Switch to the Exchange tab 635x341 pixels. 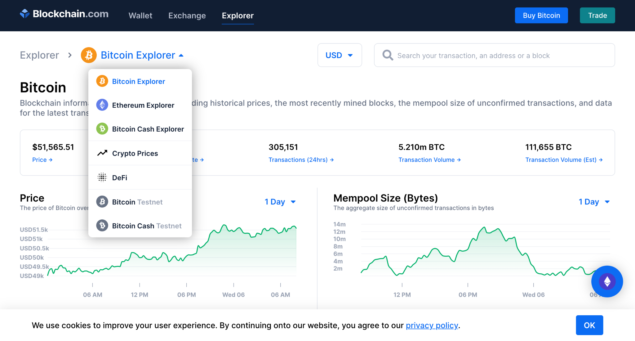187,16
